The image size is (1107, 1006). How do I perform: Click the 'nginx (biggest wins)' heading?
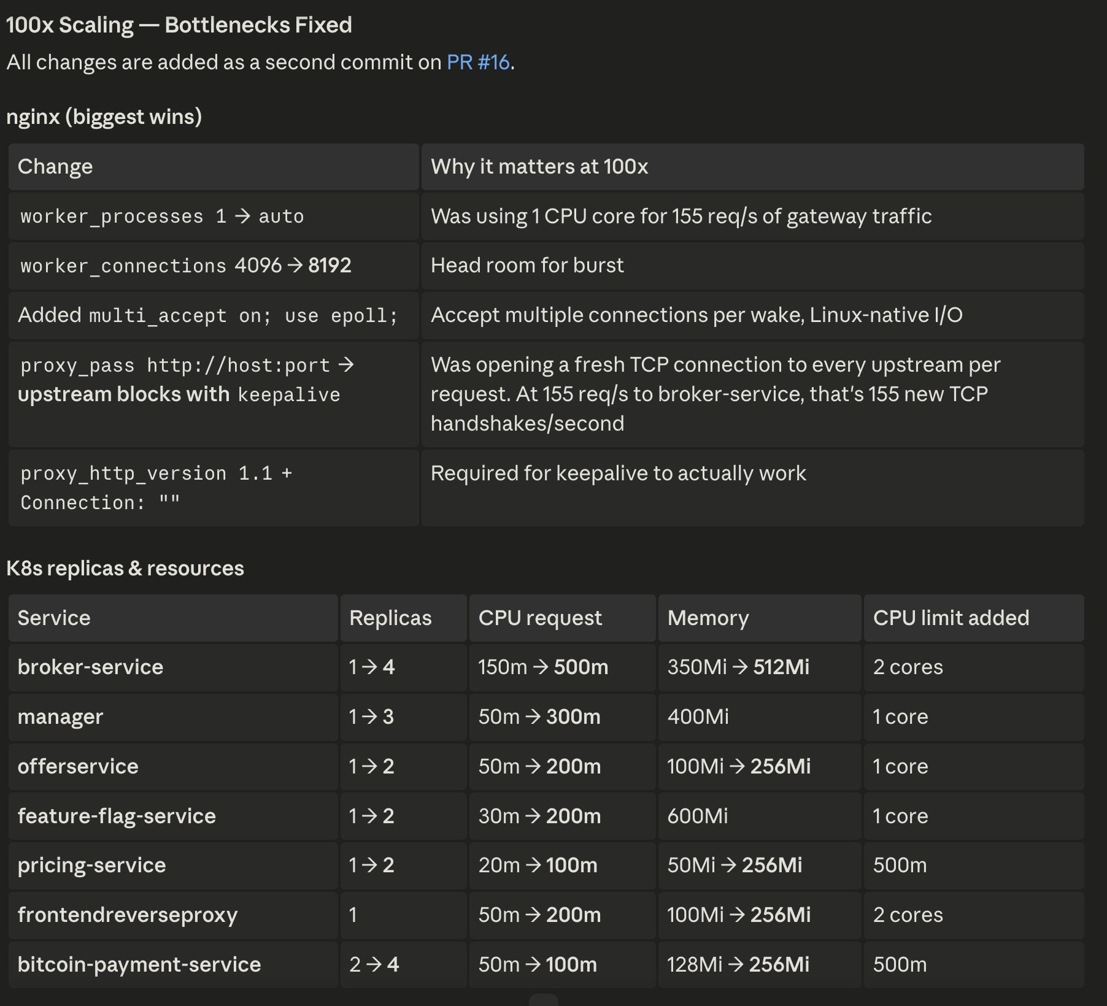click(104, 117)
